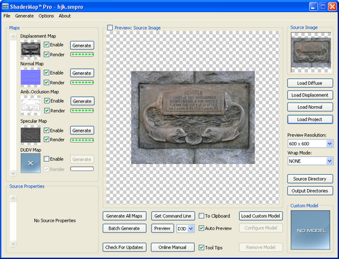339x259 pixels.
Task: Toggle Specular Map Render checkbox
Action: [46, 139]
